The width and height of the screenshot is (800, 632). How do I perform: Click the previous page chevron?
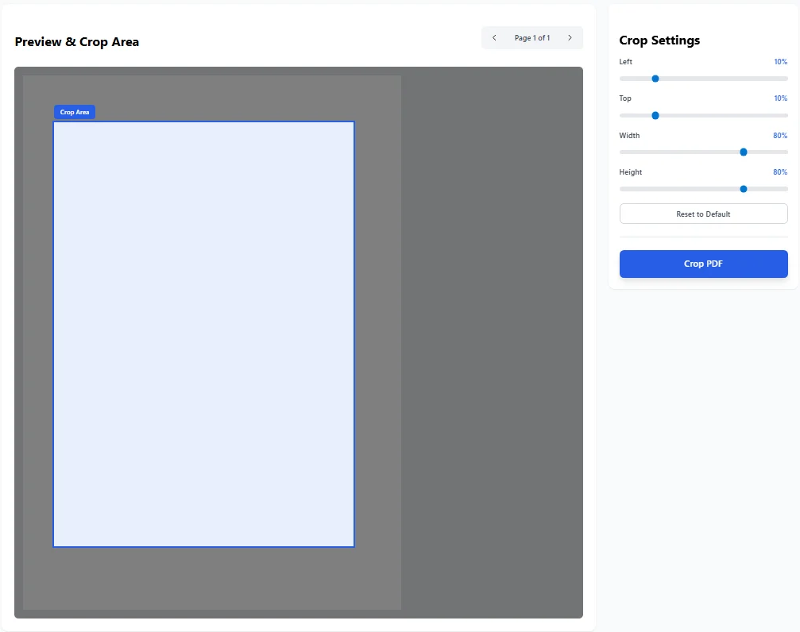pyautogui.click(x=494, y=37)
